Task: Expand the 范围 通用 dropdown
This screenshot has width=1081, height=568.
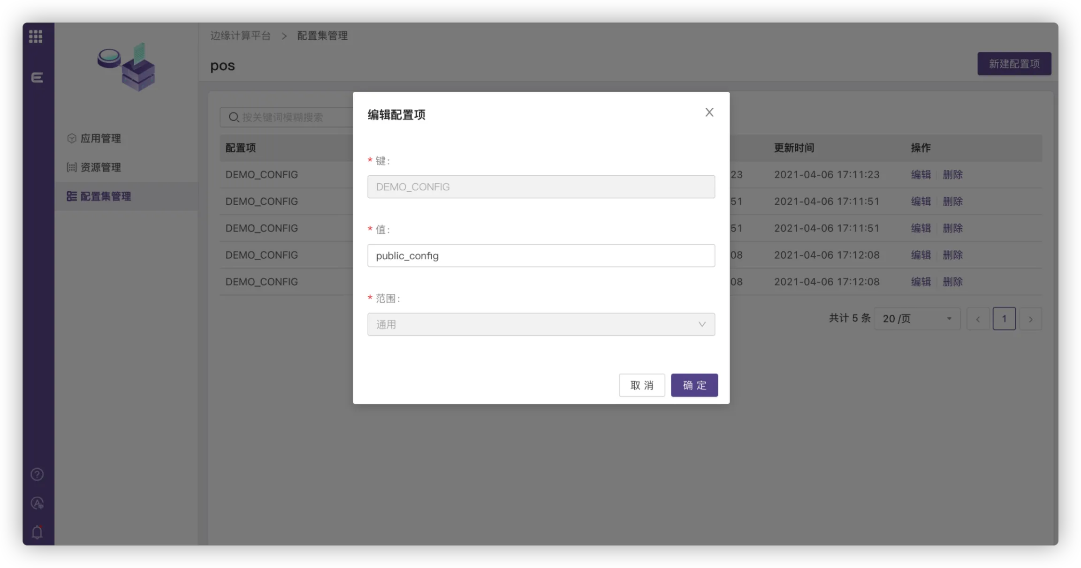Action: click(x=540, y=324)
